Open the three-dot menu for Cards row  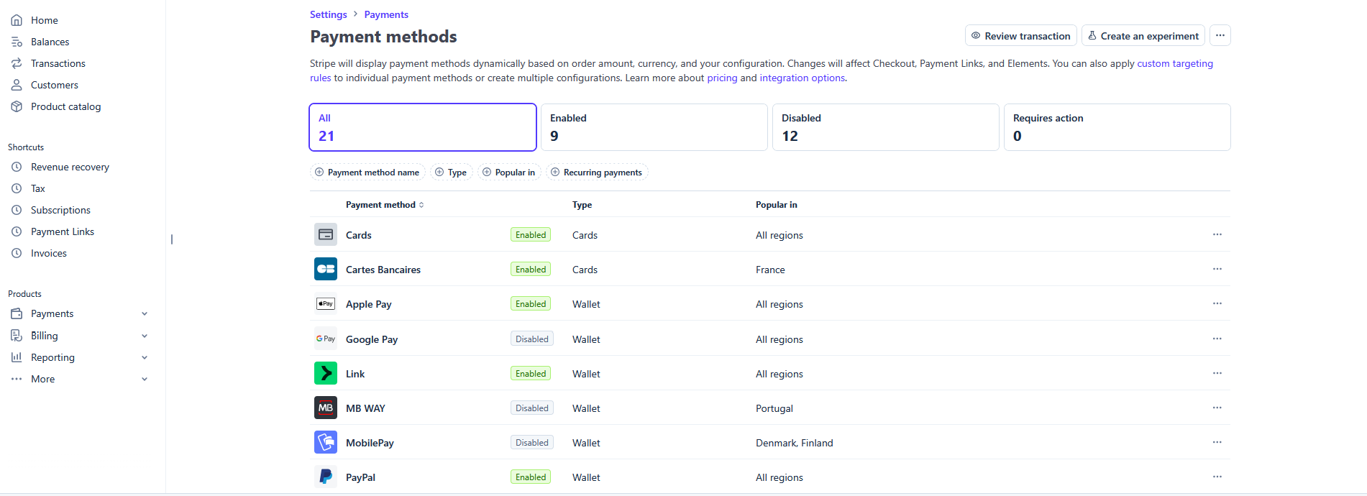pyautogui.click(x=1217, y=234)
